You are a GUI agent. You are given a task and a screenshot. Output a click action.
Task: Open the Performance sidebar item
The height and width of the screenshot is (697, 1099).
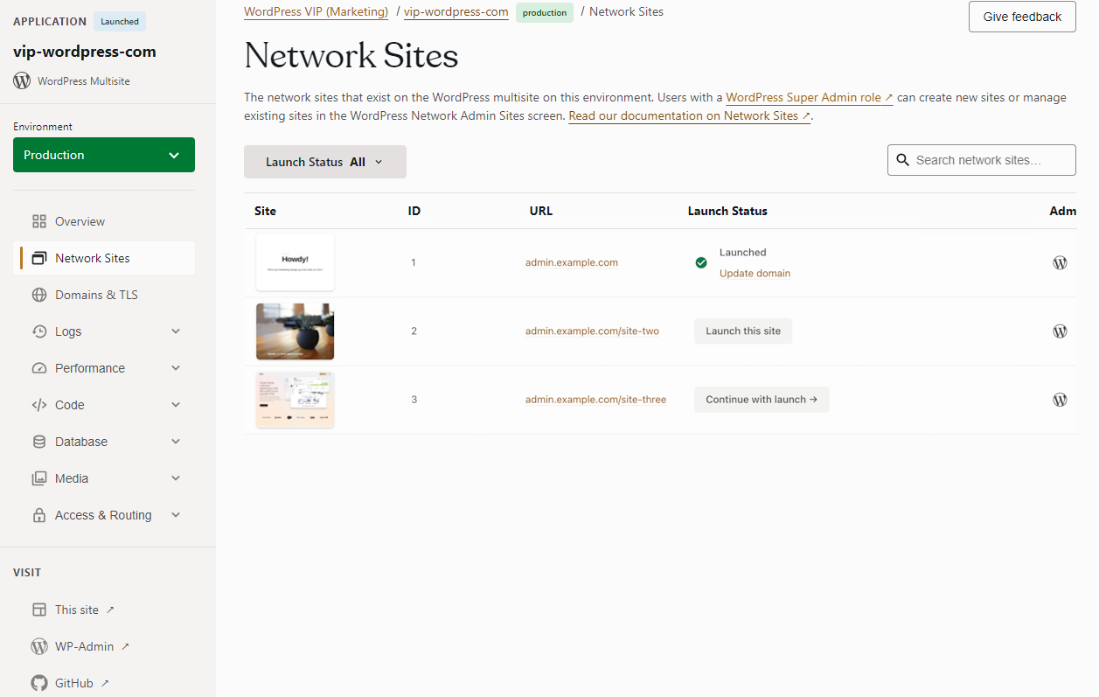tap(104, 368)
